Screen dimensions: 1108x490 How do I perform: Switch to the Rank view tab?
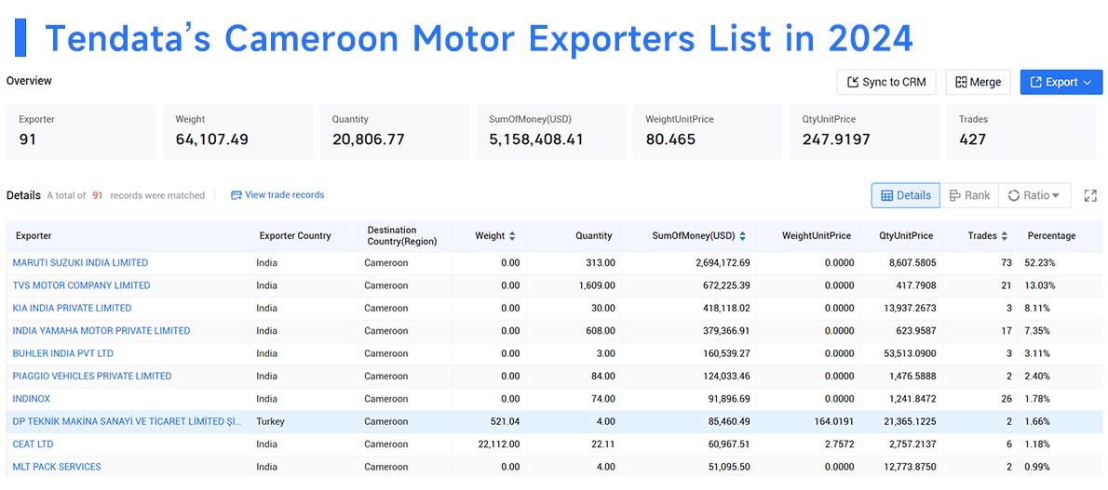[968, 195]
